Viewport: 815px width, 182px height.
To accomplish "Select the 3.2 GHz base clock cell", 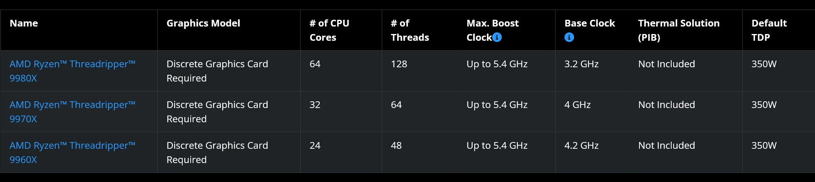I will tap(592, 71).
